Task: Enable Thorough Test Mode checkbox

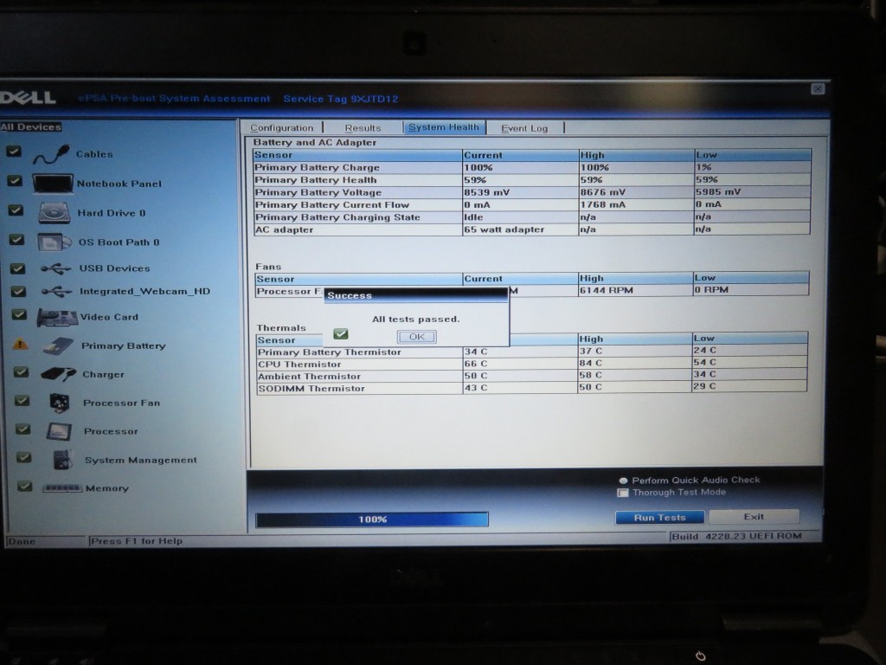Action: pyautogui.click(x=623, y=493)
